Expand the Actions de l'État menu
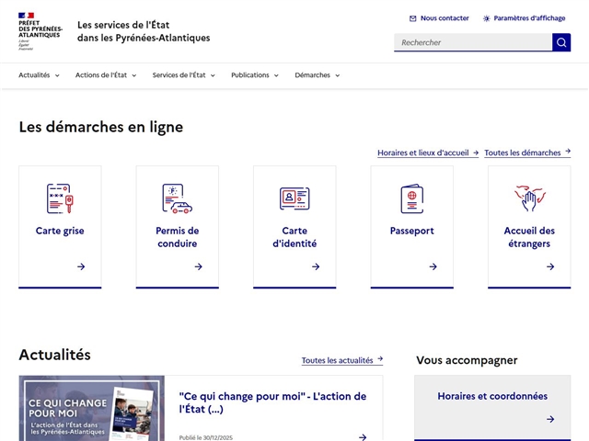 coord(106,75)
